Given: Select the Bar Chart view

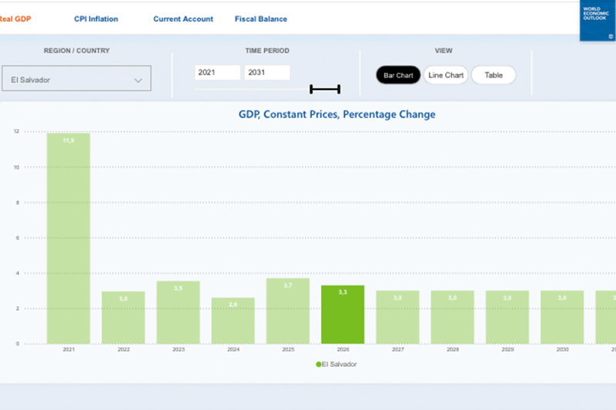Looking at the screenshot, I should [x=397, y=75].
